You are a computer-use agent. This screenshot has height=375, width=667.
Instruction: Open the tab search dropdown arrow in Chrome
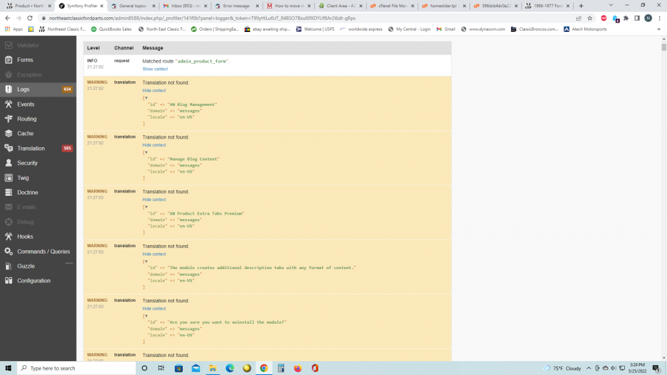pos(611,5)
